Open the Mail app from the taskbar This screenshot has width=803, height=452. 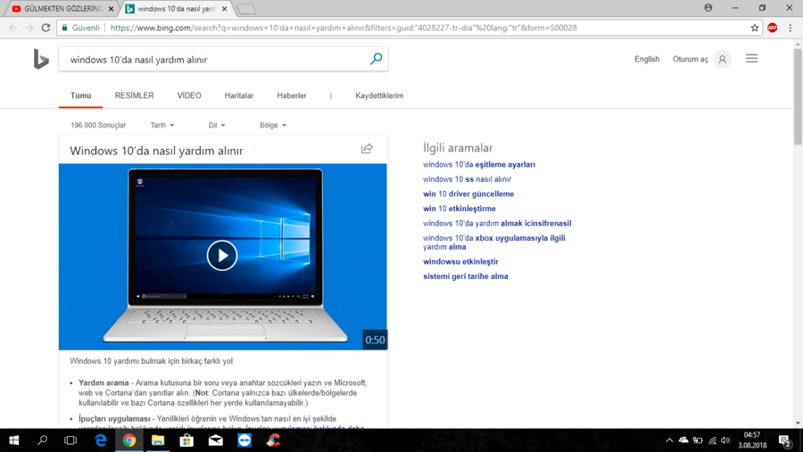pos(216,440)
